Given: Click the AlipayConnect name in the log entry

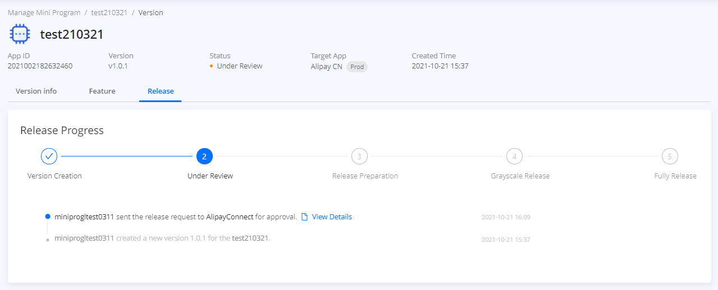Looking at the screenshot, I should tap(230, 217).
